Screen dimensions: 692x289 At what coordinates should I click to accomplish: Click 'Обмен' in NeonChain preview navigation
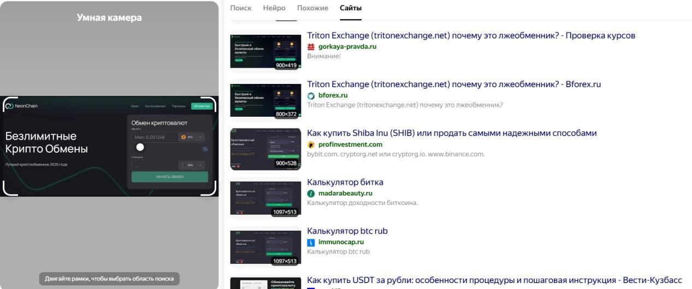(135, 106)
